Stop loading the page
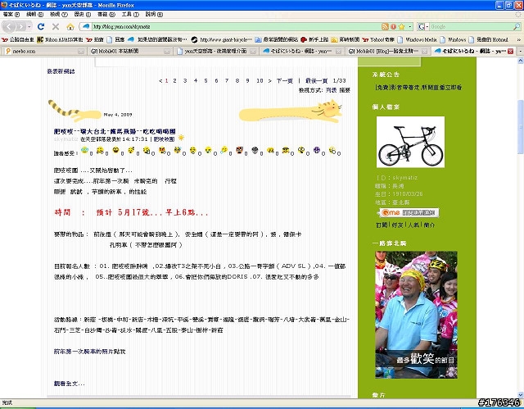 56,26
